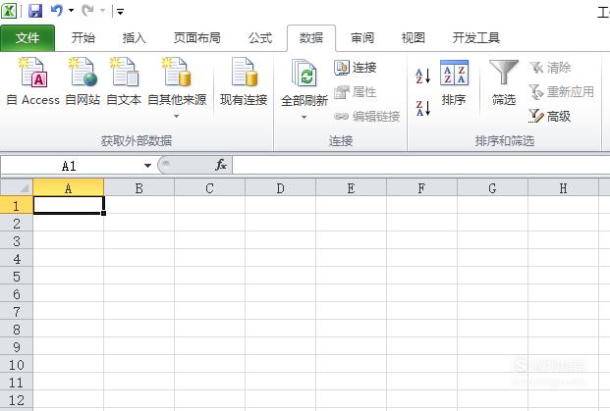
Task: Click the 属性 properties button
Action: [x=356, y=92]
